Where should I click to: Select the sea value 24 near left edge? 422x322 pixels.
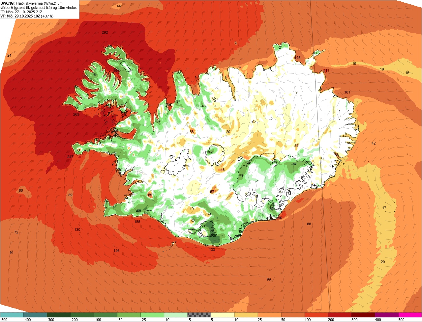pyautogui.click(x=9, y=55)
